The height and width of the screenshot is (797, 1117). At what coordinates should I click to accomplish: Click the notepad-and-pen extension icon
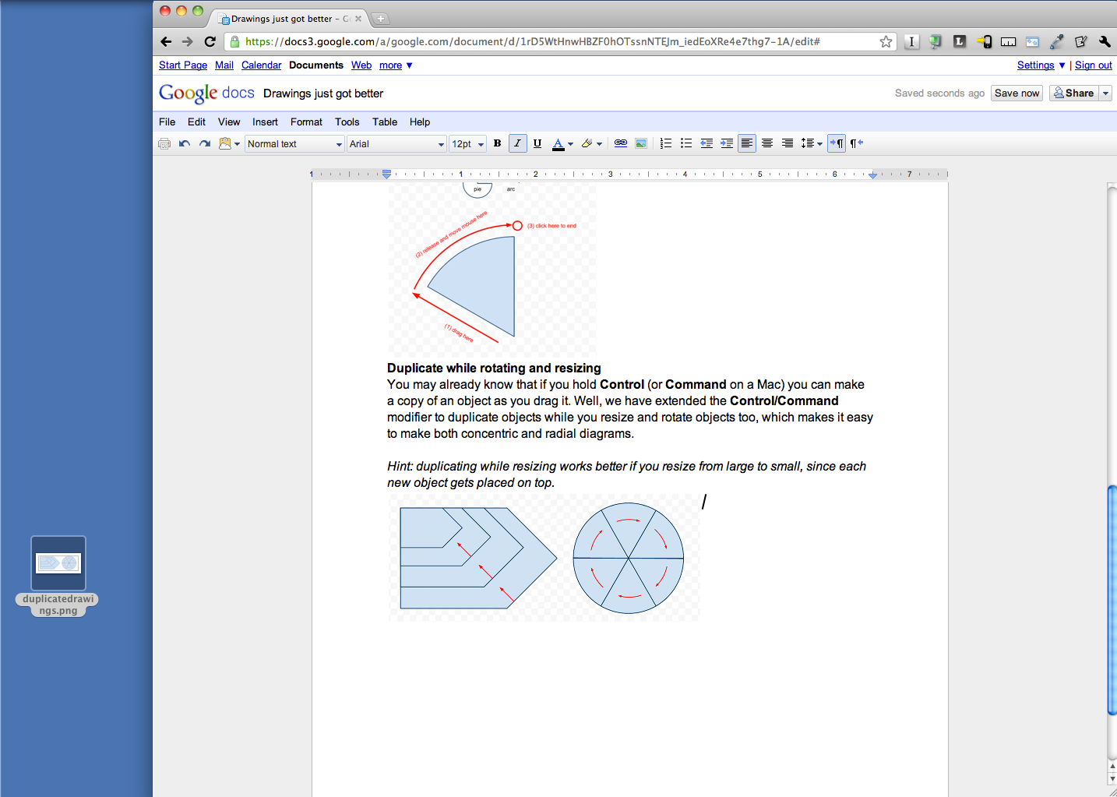(x=1080, y=42)
